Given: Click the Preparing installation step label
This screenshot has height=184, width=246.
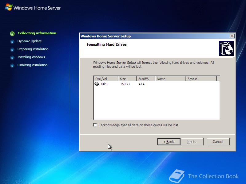Looking at the screenshot, I should tap(33, 49).
